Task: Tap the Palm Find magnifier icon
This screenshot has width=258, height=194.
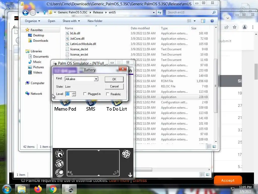Action: (59, 173)
